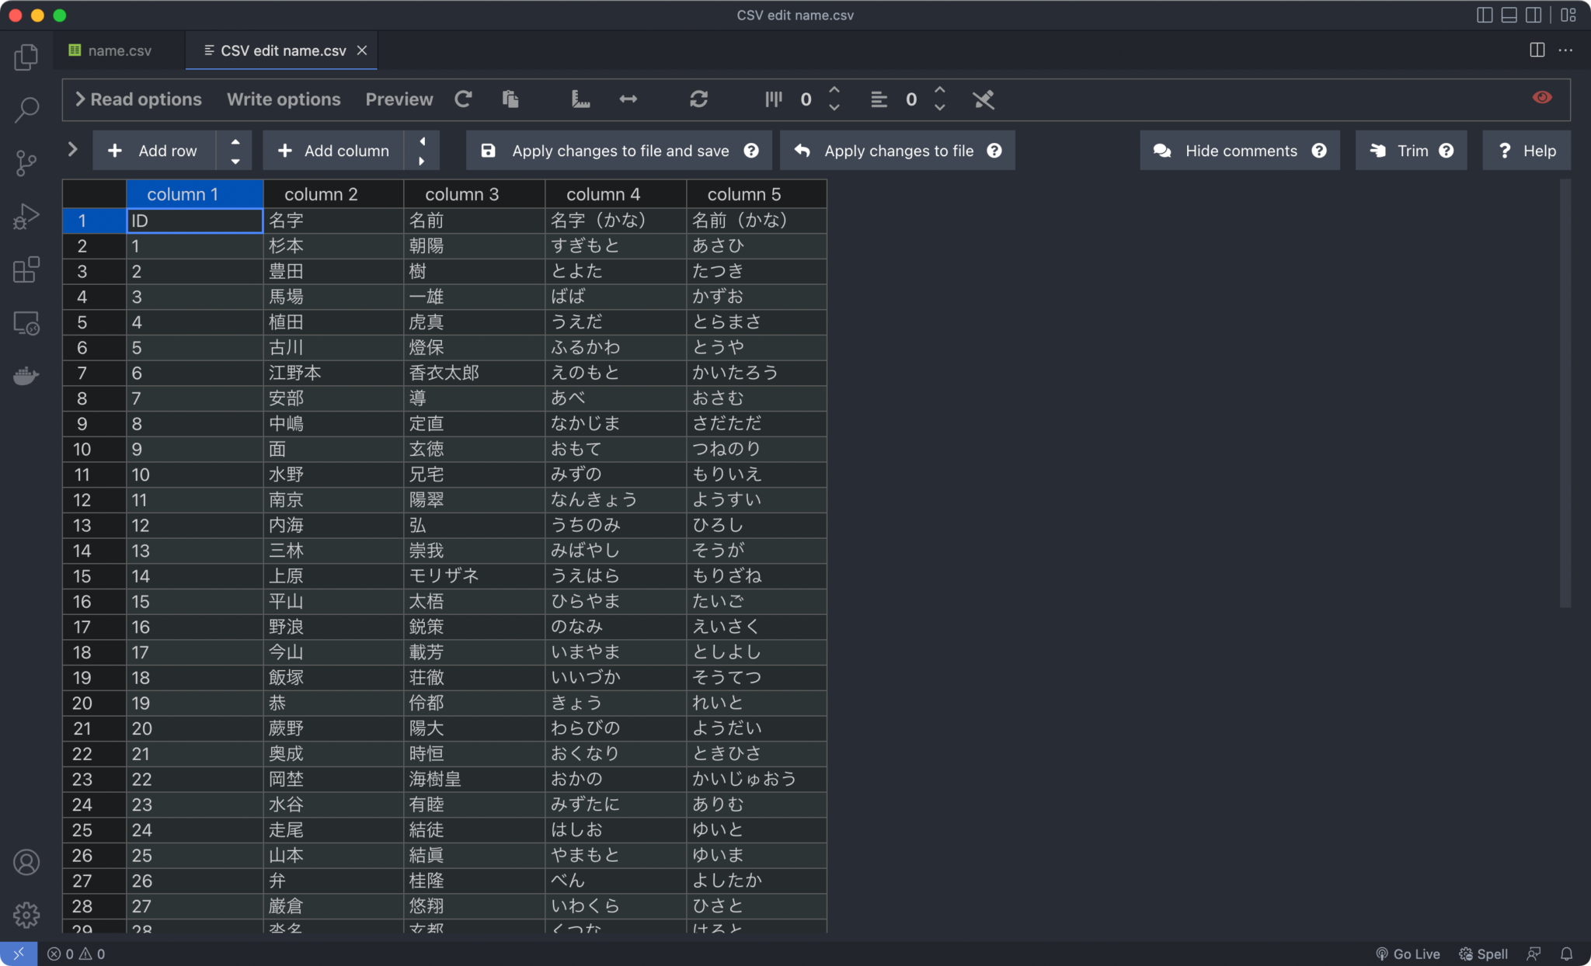
Task: Switch to the name.csv tab
Action: [118, 50]
